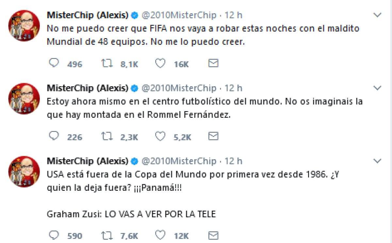
Task: Share the Rommel Fernández tweet by message
Action: [213, 136]
